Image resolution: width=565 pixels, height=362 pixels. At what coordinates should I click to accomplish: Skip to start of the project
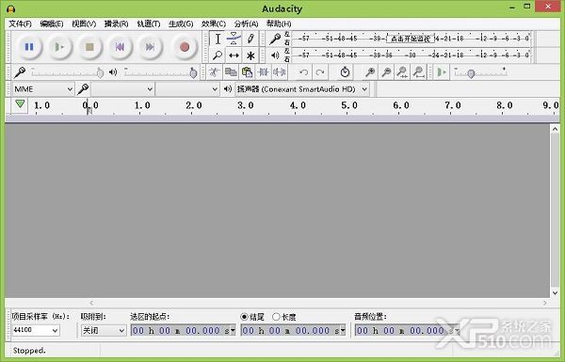tap(120, 47)
